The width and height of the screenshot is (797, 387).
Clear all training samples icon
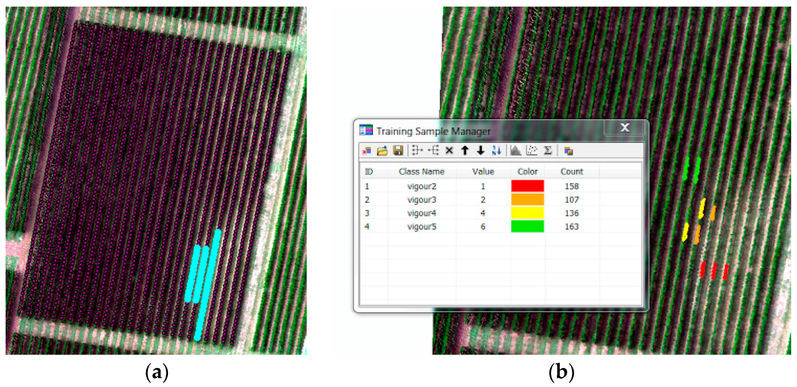point(367,151)
